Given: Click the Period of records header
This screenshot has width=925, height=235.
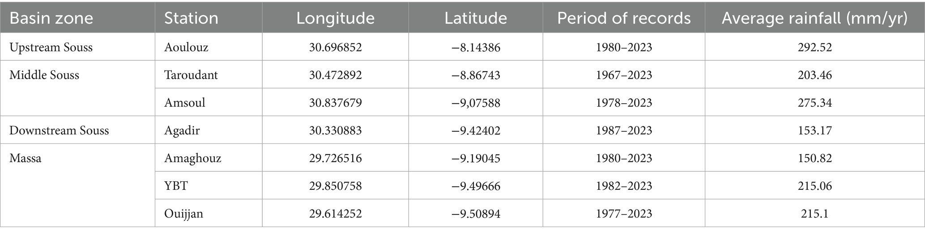Looking at the screenshot, I should click(x=624, y=18).
